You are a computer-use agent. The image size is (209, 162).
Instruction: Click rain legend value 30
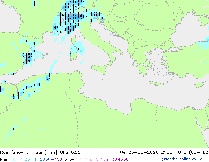click(48, 159)
